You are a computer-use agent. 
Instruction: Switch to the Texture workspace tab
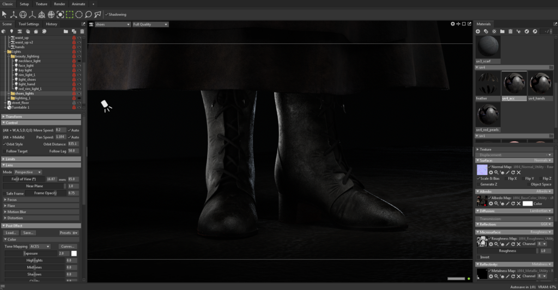point(41,4)
